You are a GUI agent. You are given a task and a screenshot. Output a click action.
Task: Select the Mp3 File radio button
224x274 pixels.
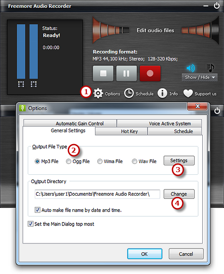pos(37,161)
